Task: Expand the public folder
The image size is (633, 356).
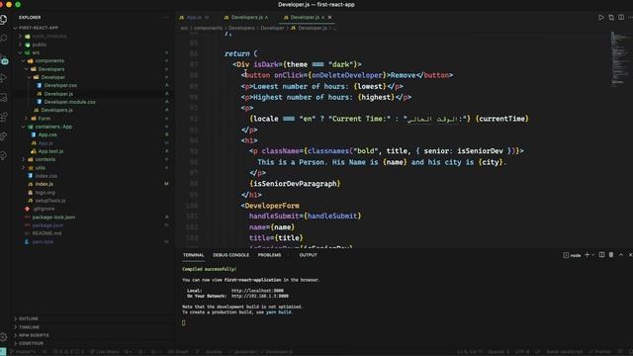Action: pos(40,44)
